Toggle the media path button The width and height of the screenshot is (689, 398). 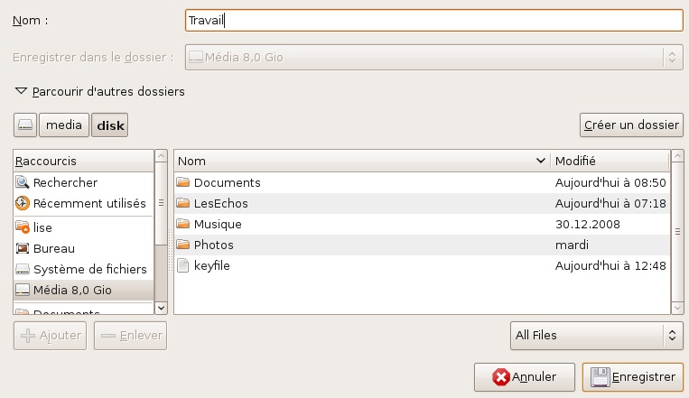click(64, 125)
